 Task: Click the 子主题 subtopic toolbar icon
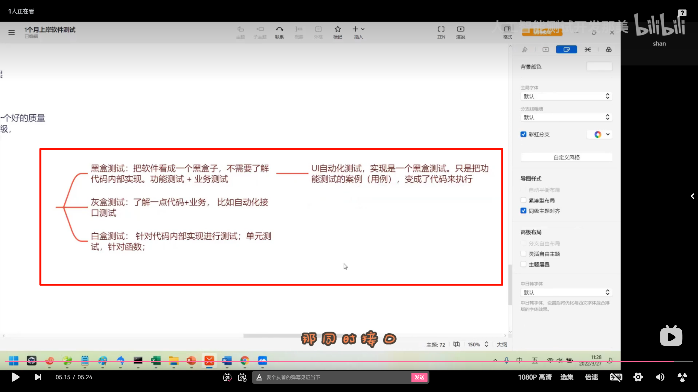coord(260,32)
